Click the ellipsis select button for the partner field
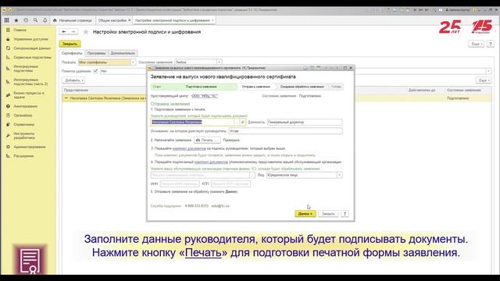This screenshot has width=500, height=281. 252,175
